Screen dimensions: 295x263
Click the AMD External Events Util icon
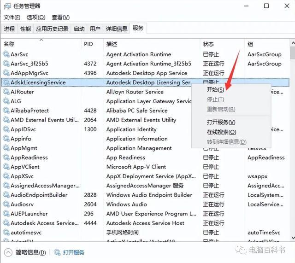(x=6, y=120)
